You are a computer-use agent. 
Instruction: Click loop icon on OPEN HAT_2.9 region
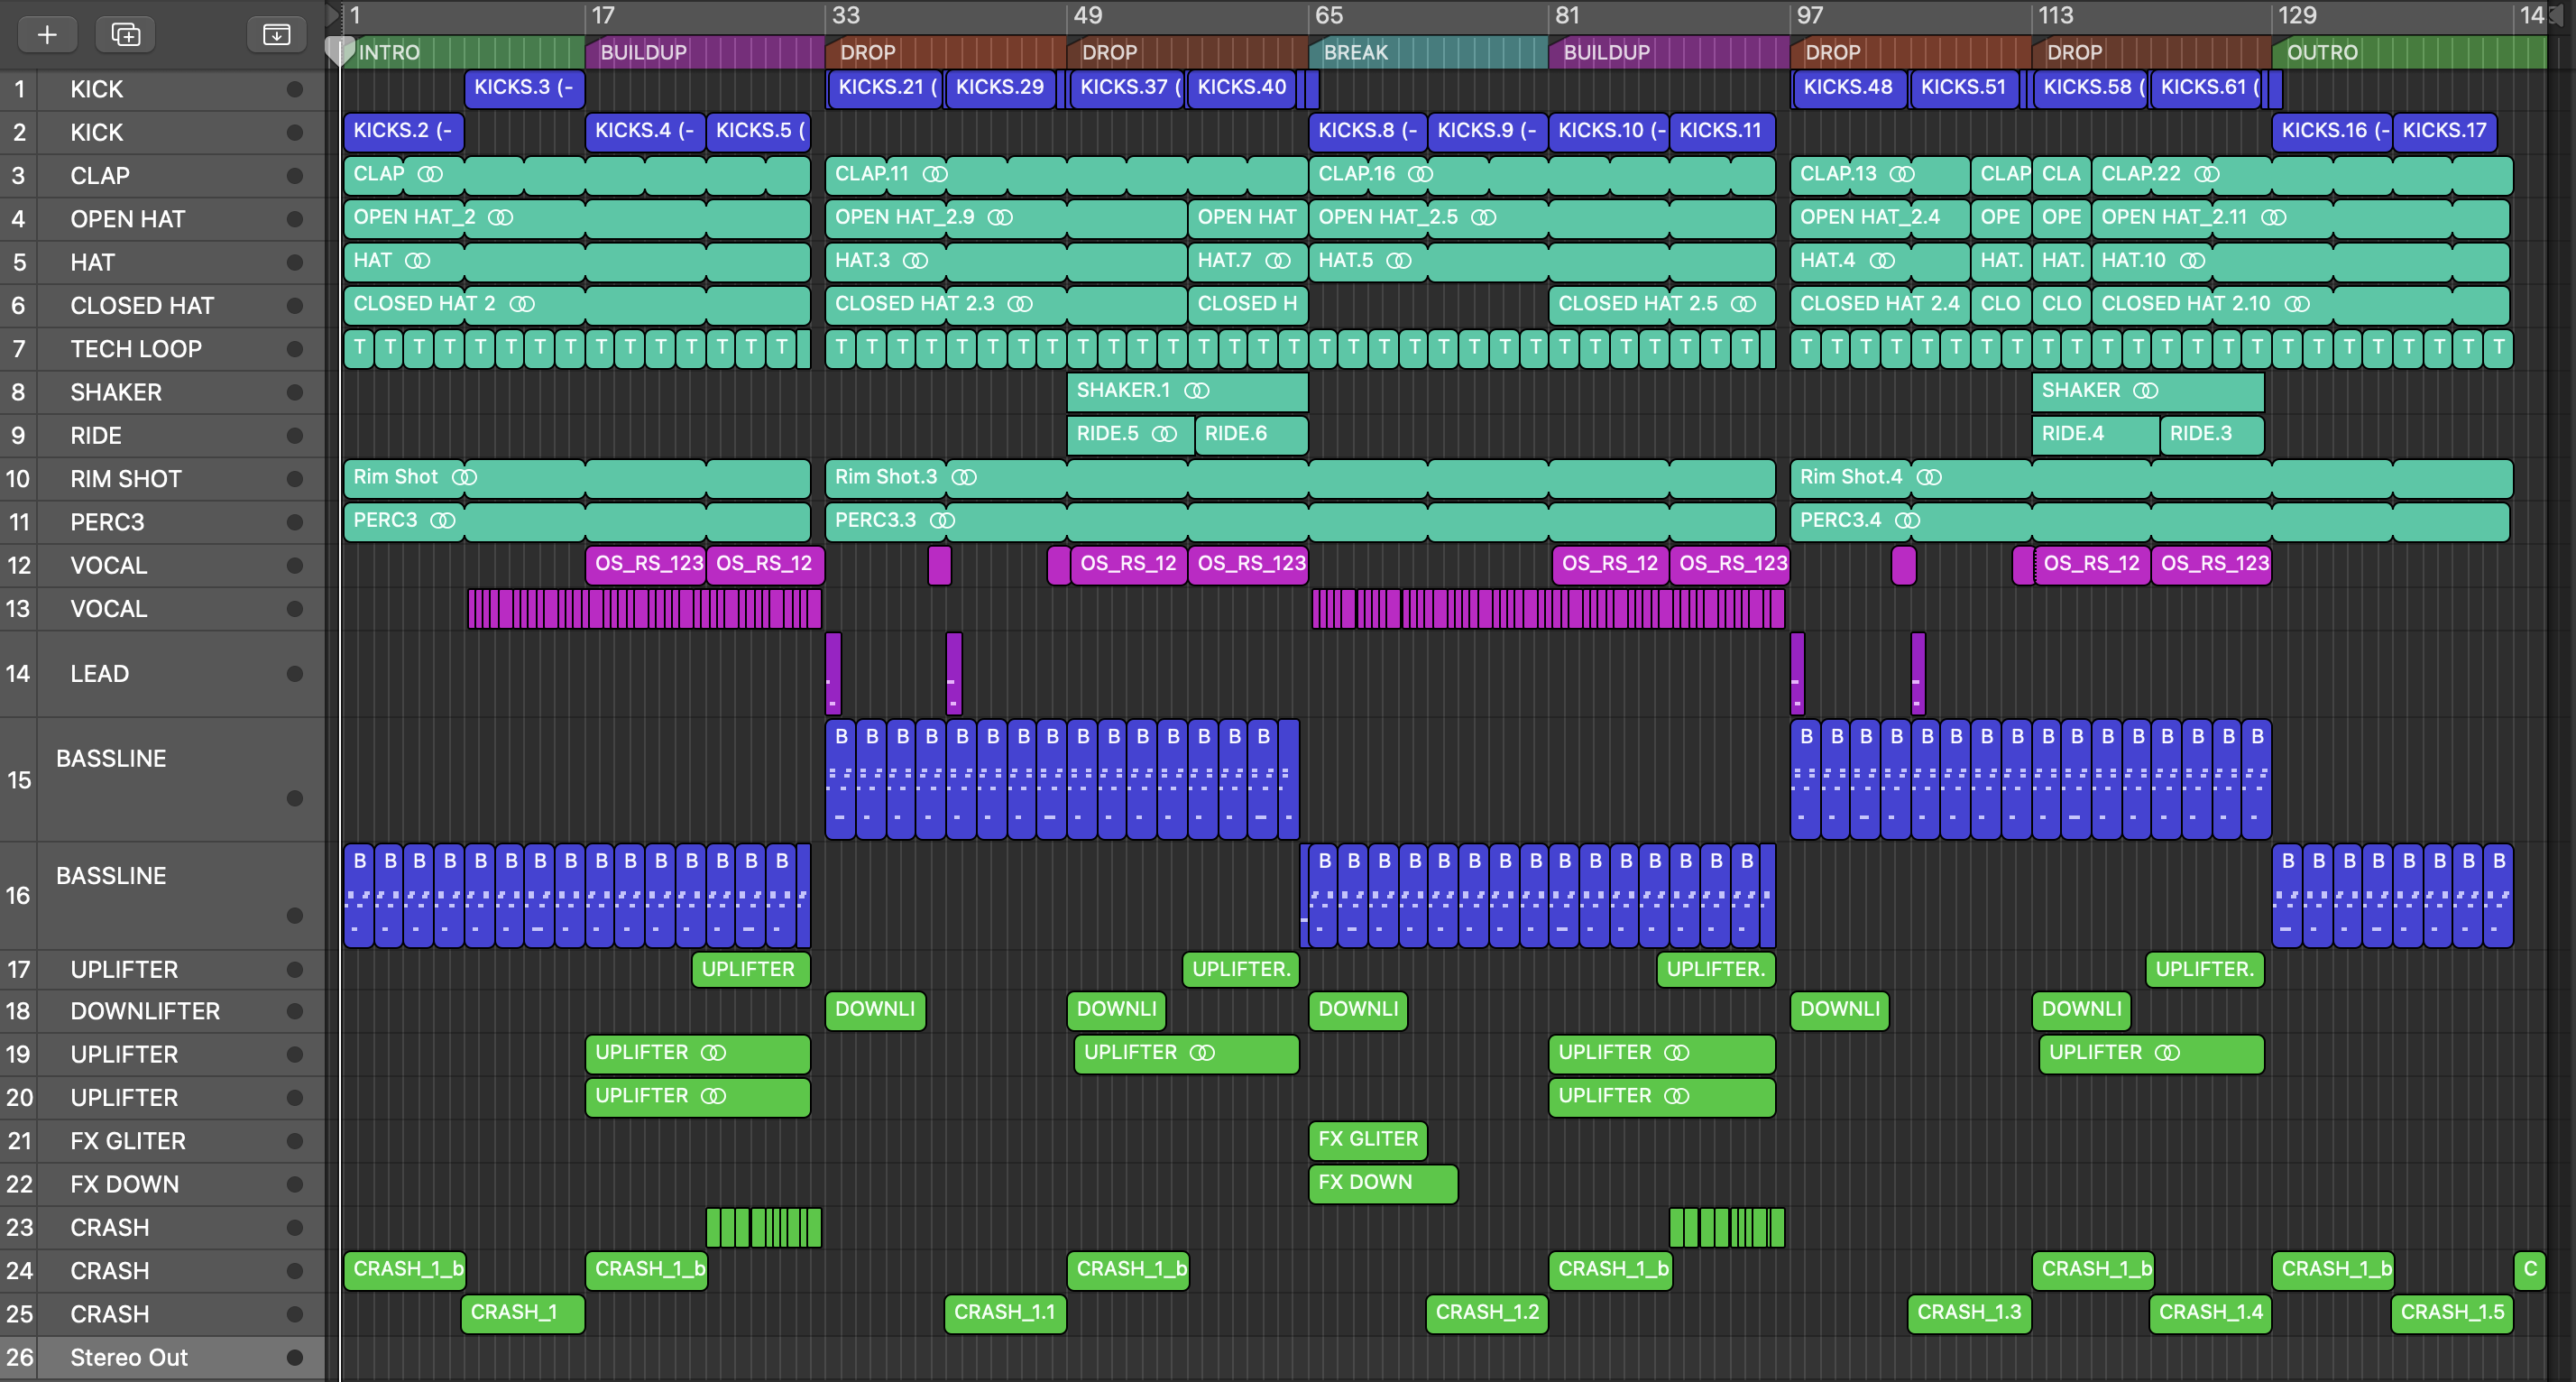click(x=1000, y=218)
